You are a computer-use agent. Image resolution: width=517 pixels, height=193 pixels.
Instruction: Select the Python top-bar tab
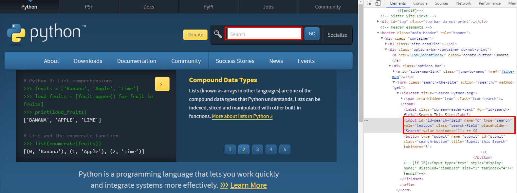pos(29,7)
